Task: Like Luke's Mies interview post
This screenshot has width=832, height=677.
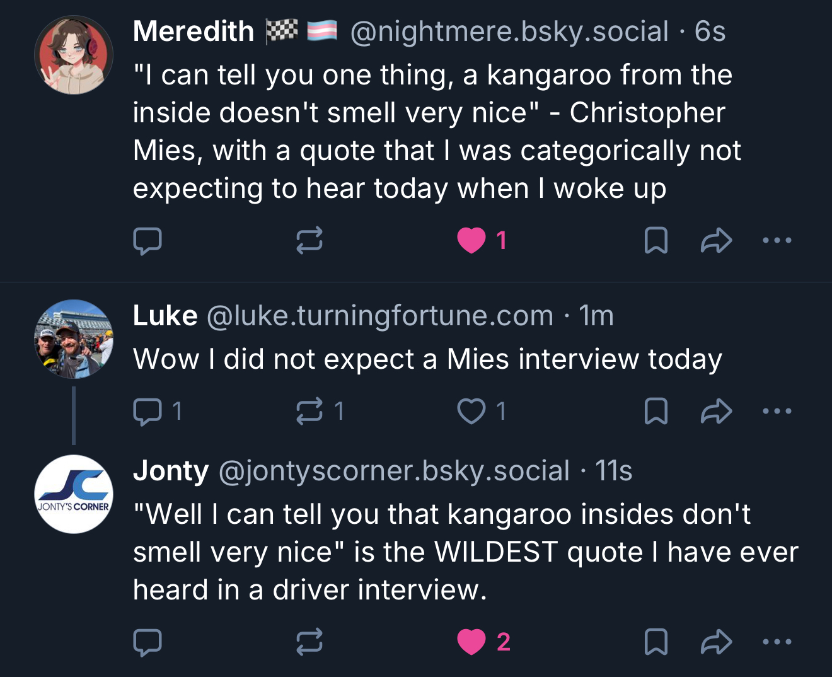Action: [471, 412]
